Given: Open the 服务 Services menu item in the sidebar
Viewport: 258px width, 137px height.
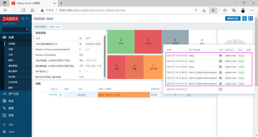Looking at the screenshot, I should [11, 88].
